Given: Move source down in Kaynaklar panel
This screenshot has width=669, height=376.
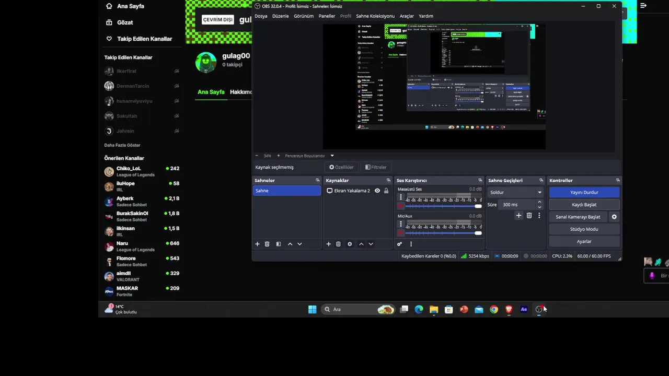Looking at the screenshot, I should click(x=371, y=244).
